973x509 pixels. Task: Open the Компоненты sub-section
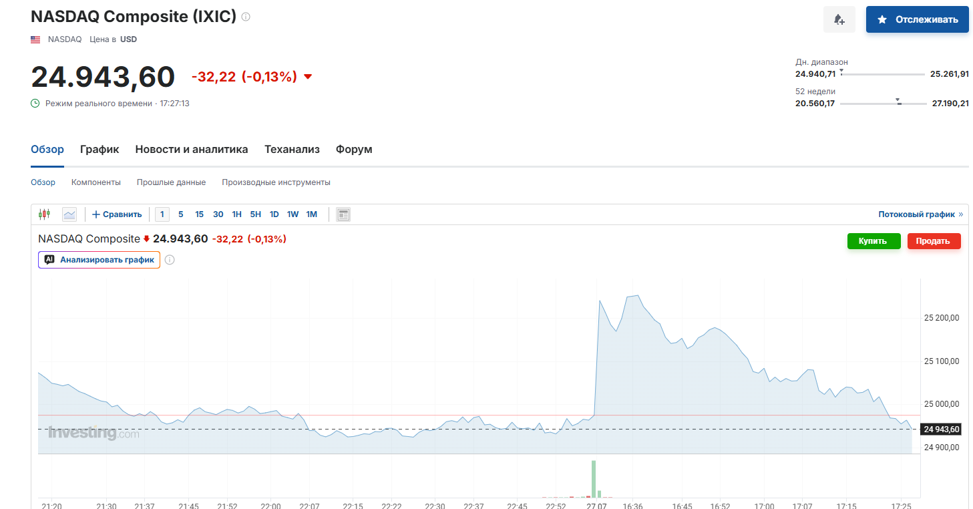[x=96, y=182]
